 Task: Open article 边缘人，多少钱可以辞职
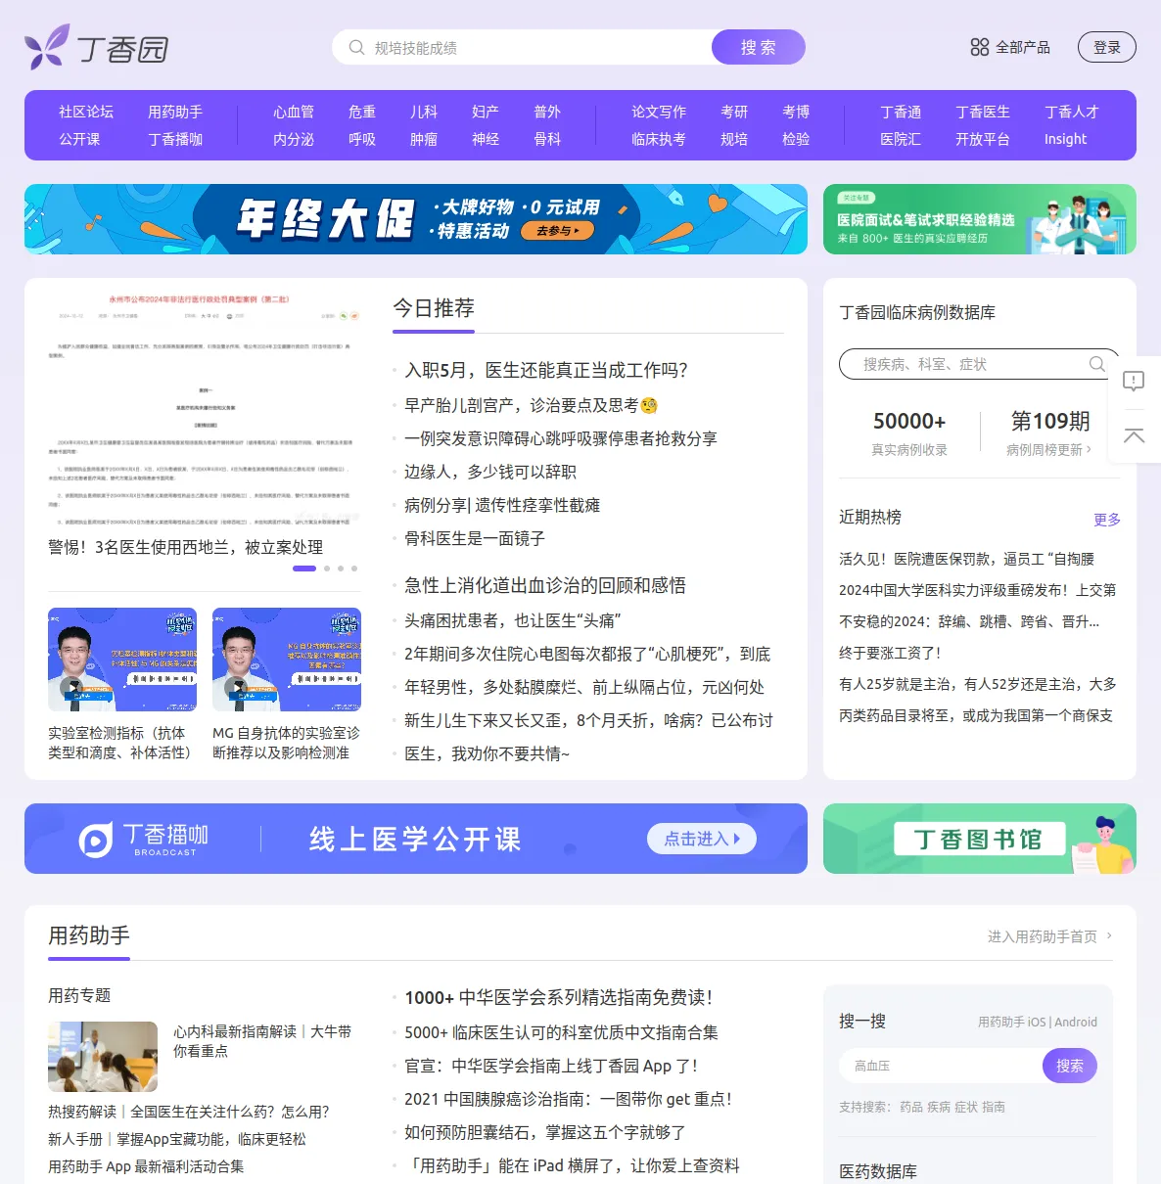[x=490, y=472]
